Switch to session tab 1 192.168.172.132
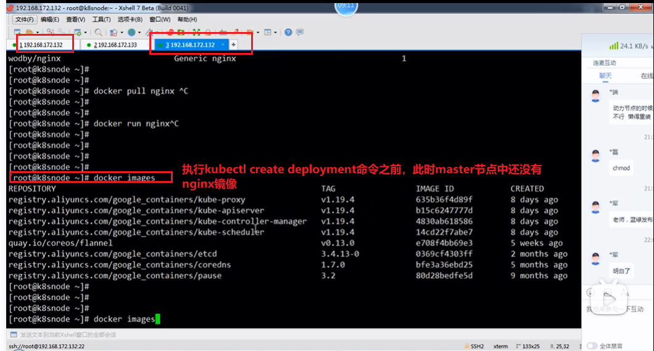This screenshot has height=351, width=654. (41, 45)
